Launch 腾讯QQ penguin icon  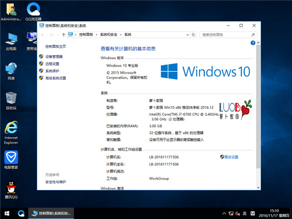[x=11, y=190]
